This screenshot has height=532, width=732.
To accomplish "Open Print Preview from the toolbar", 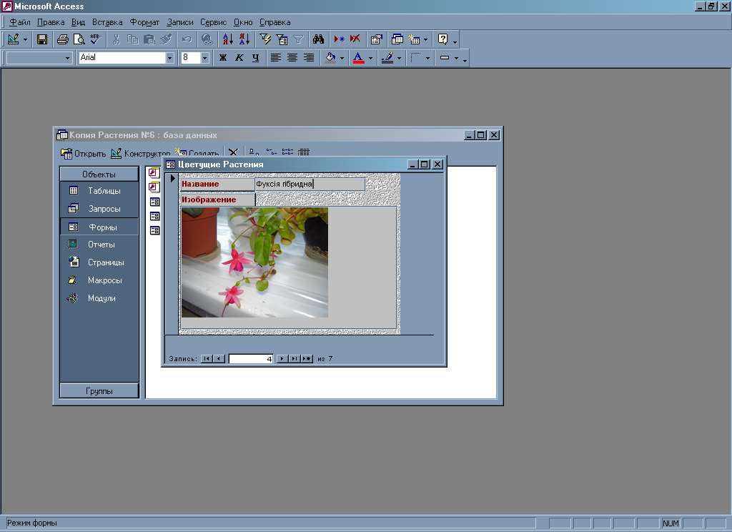I will 79,40.
